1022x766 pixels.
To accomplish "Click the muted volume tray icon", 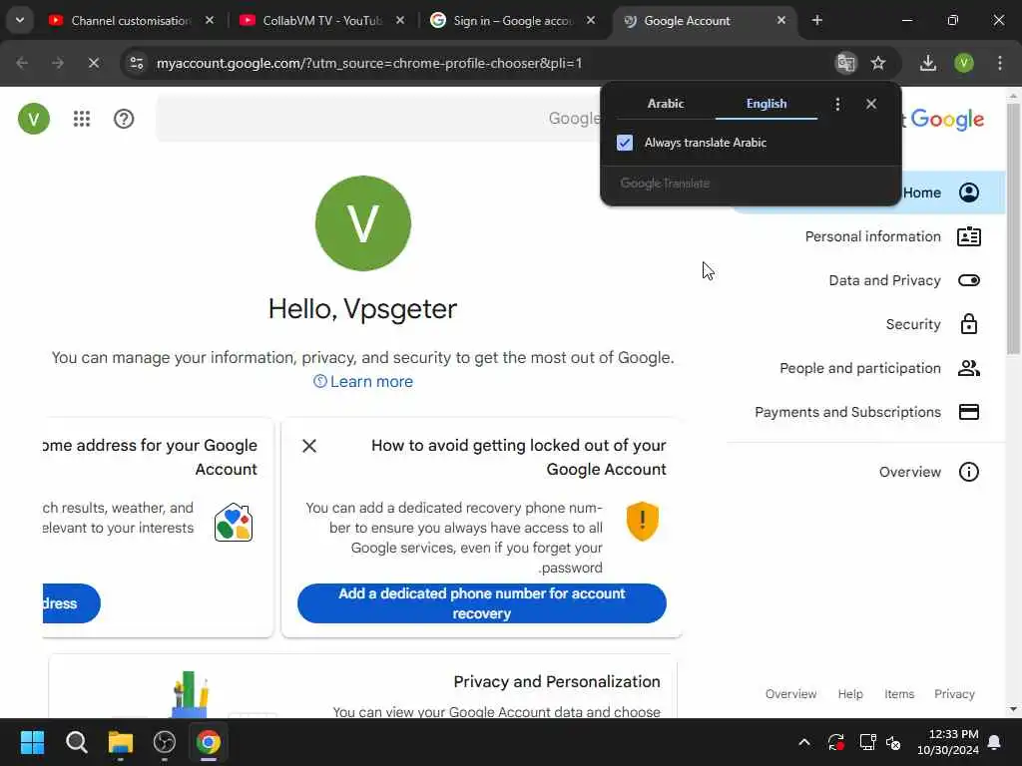I will click(893, 742).
